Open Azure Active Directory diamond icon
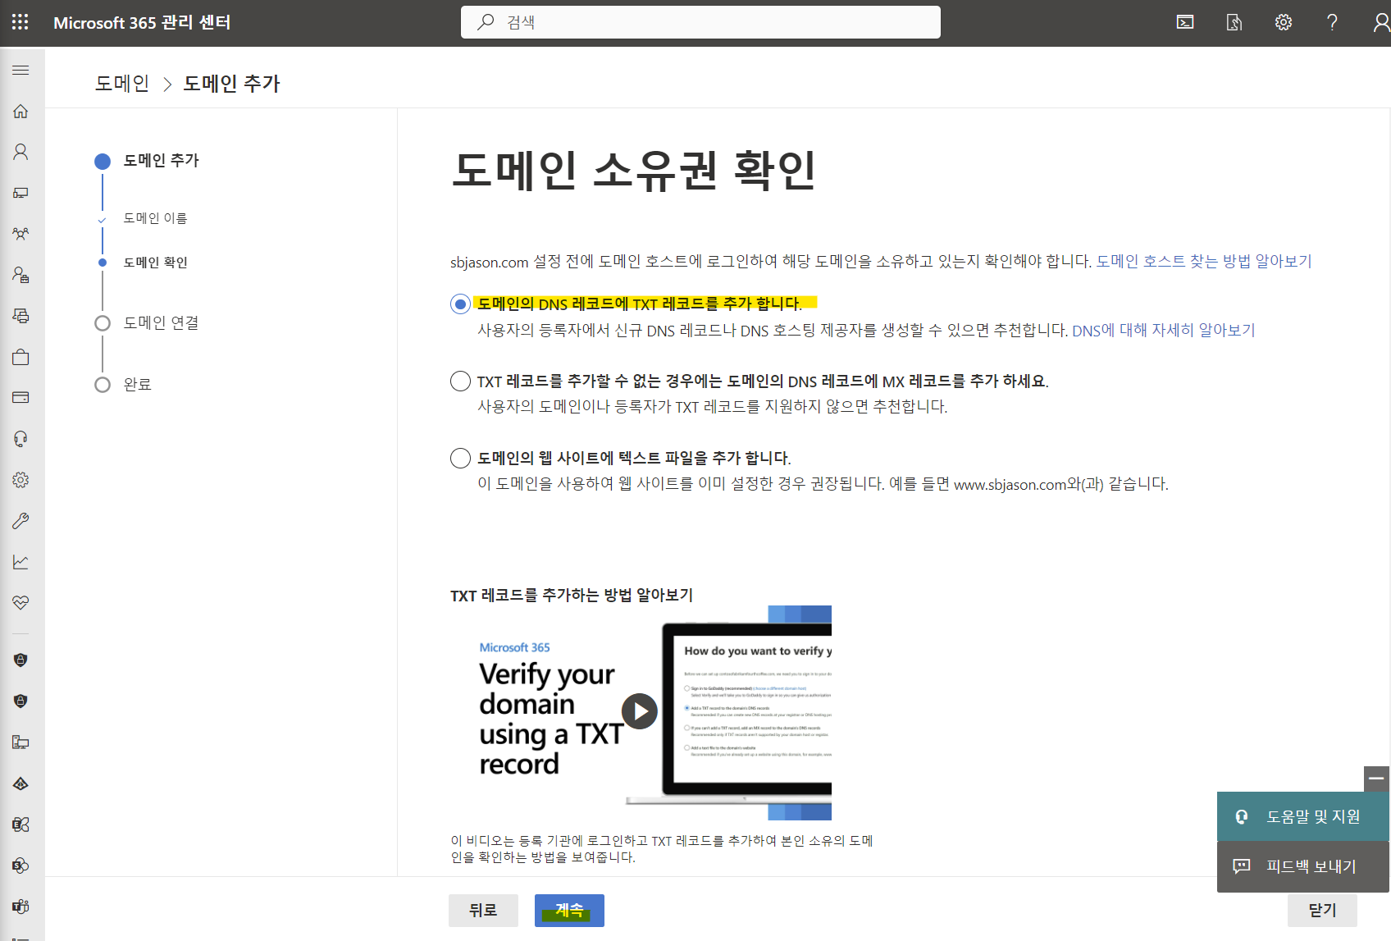Screen dimensions: 1391x941 pyautogui.click(x=21, y=783)
